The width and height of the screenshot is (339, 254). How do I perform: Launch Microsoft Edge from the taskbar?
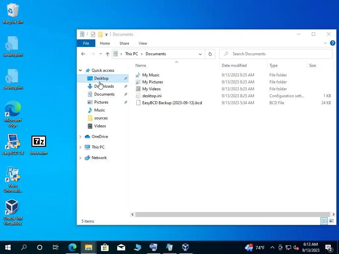(73, 247)
